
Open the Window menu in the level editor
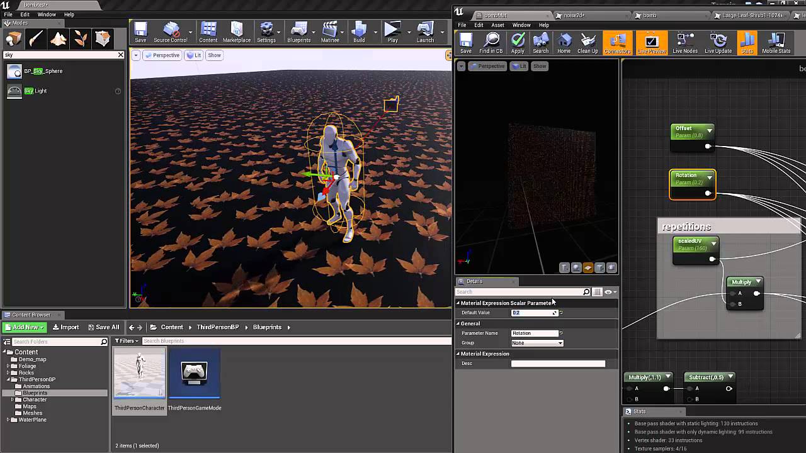coord(47,14)
